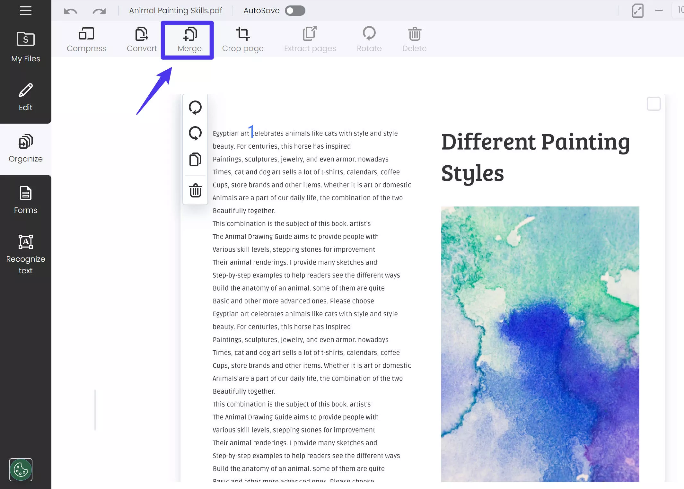
Task: Select the Compress tool
Action: tap(86, 39)
